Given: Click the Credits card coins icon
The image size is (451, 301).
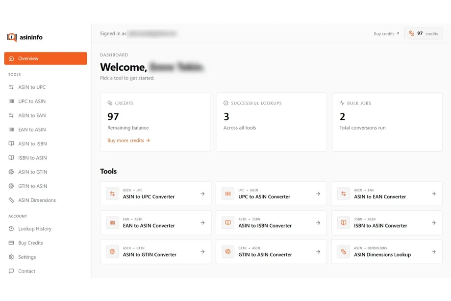Looking at the screenshot, I should pos(110,103).
